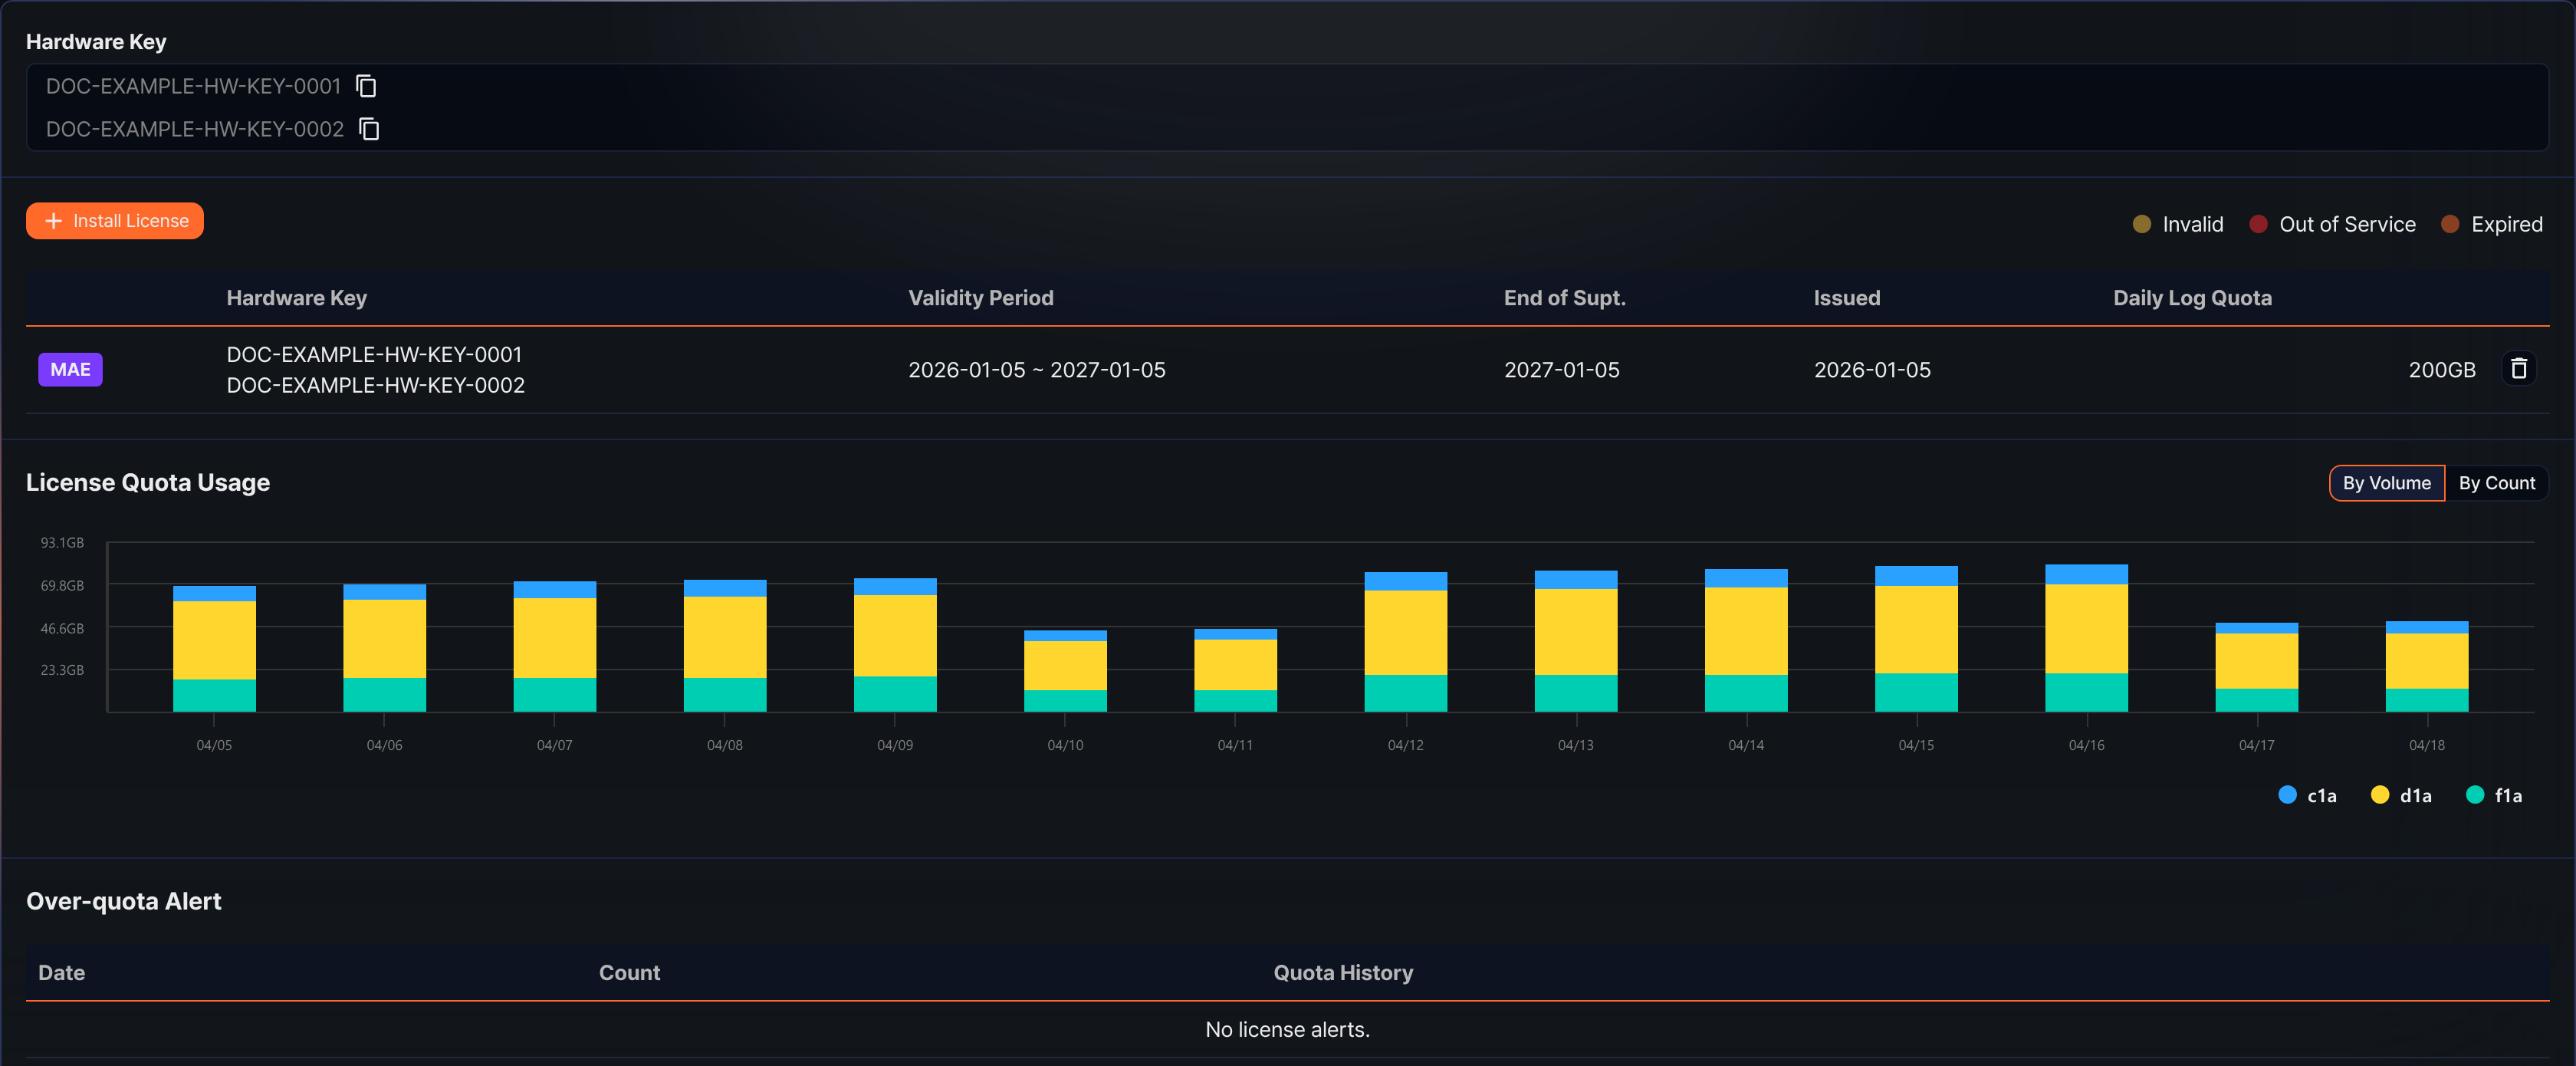Toggle the c1a legend series
This screenshot has width=2576, height=1066.
tap(2307, 795)
